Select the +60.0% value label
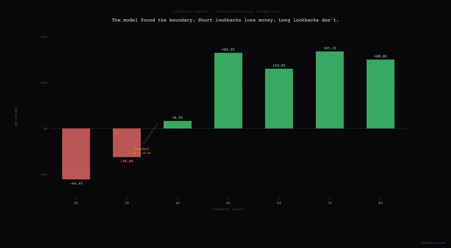The height and width of the screenshot is (248, 451). [381, 56]
